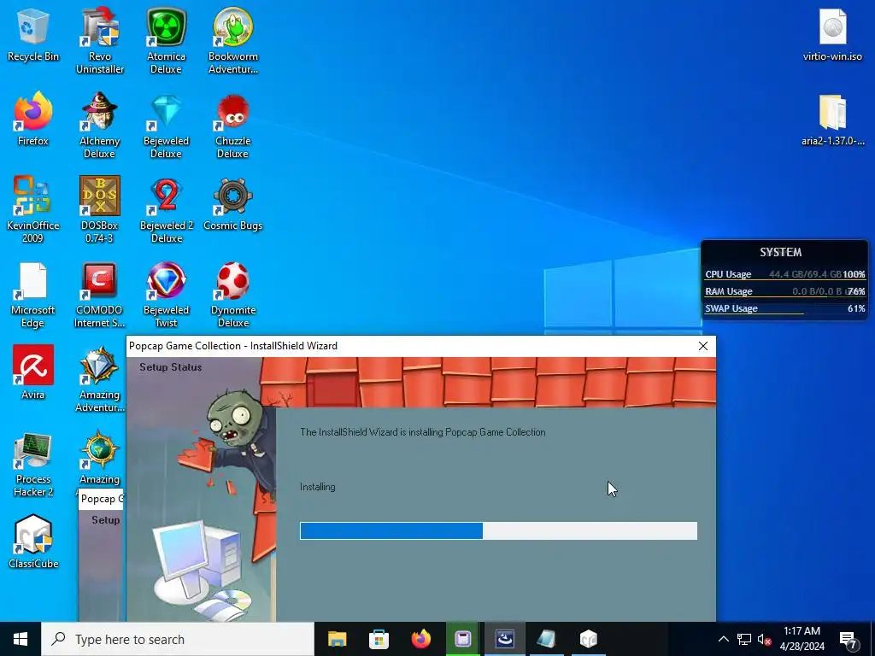The width and height of the screenshot is (875, 656).
Task: Select the Avira antivirus shortcut
Action: point(33,372)
